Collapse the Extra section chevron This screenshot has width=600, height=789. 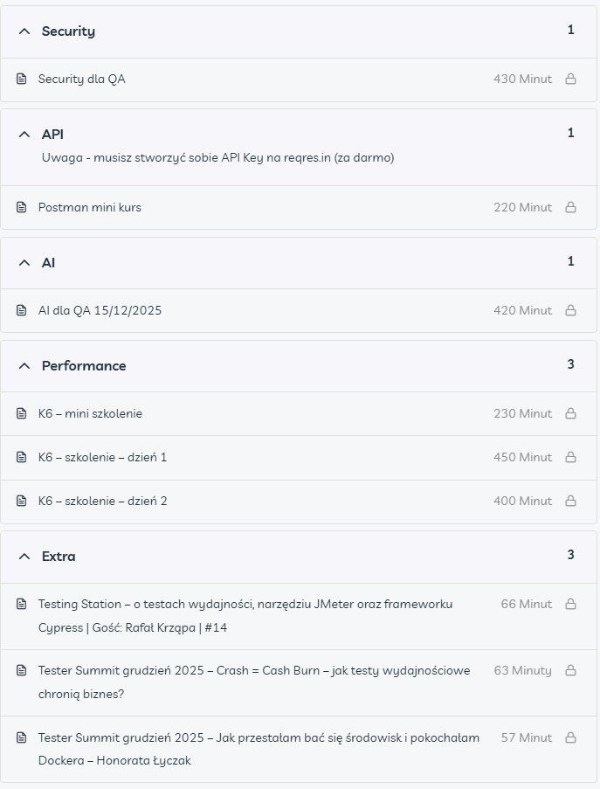(24, 557)
